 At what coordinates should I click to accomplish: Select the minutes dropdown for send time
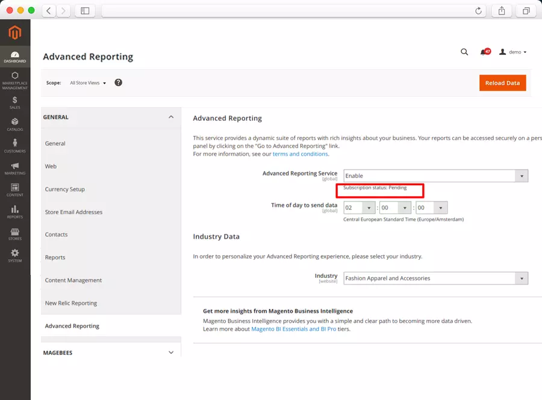click(395, 208)
